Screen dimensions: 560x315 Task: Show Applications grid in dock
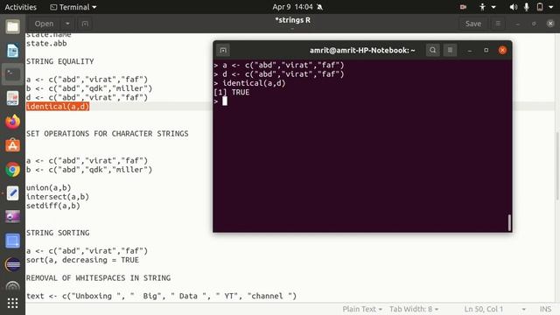pos(13,304)
